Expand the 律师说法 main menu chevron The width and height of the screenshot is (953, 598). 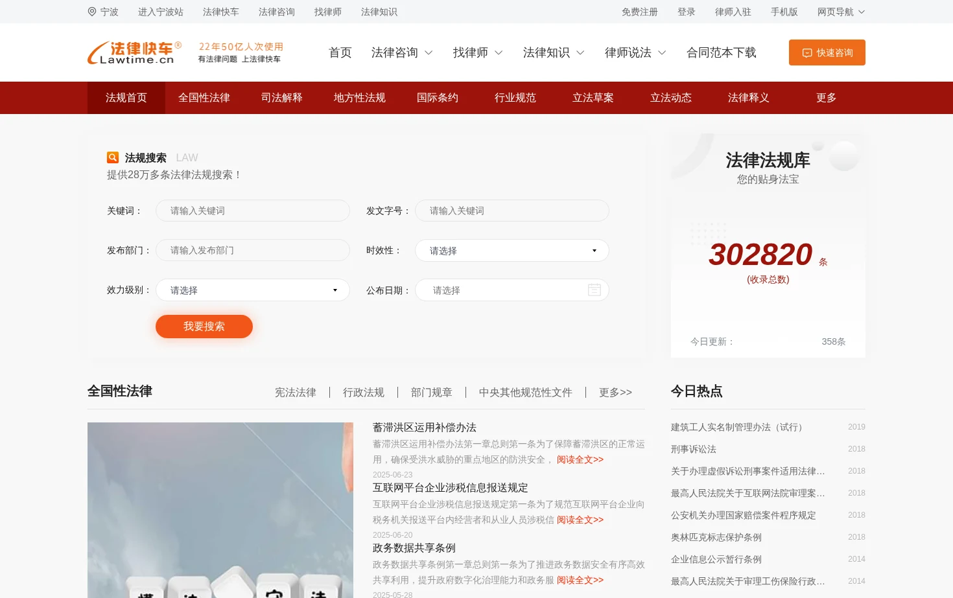coord(662,53)
